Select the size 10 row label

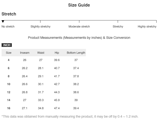[x=9, y=84]
